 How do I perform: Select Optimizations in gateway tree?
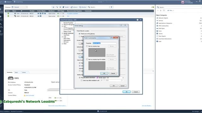pyautogui.click(x=67, y=40)
